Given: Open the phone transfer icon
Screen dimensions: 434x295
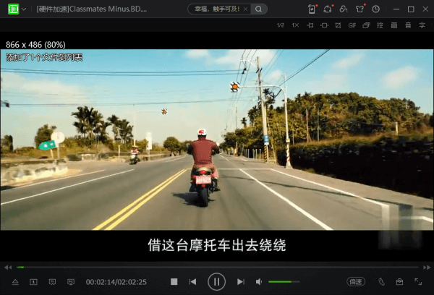Looking at the screenshot, I should coord(312,9).
